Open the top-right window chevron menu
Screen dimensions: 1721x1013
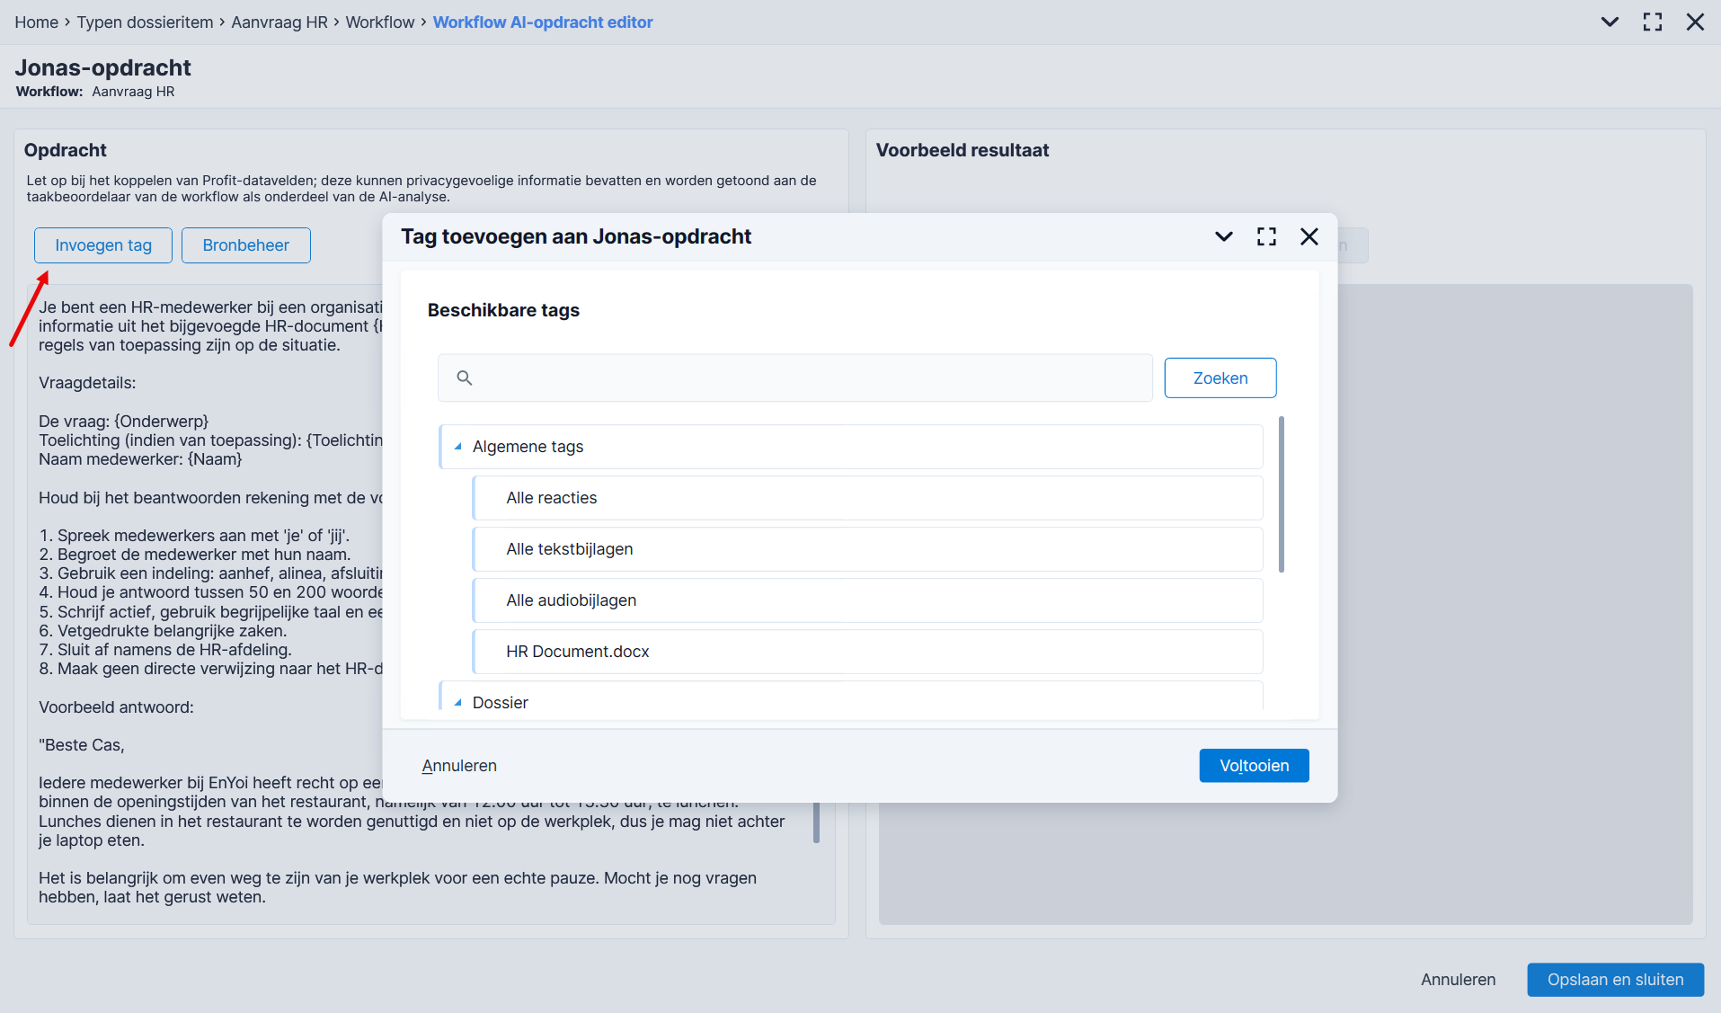[x=1610, y=22]
